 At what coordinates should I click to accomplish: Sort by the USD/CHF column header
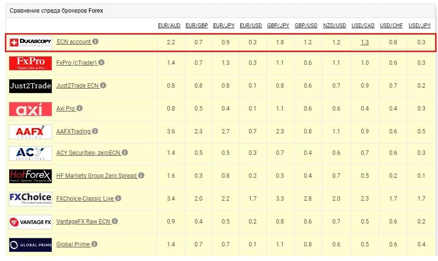pyautogui.click(x=391, y=25)
